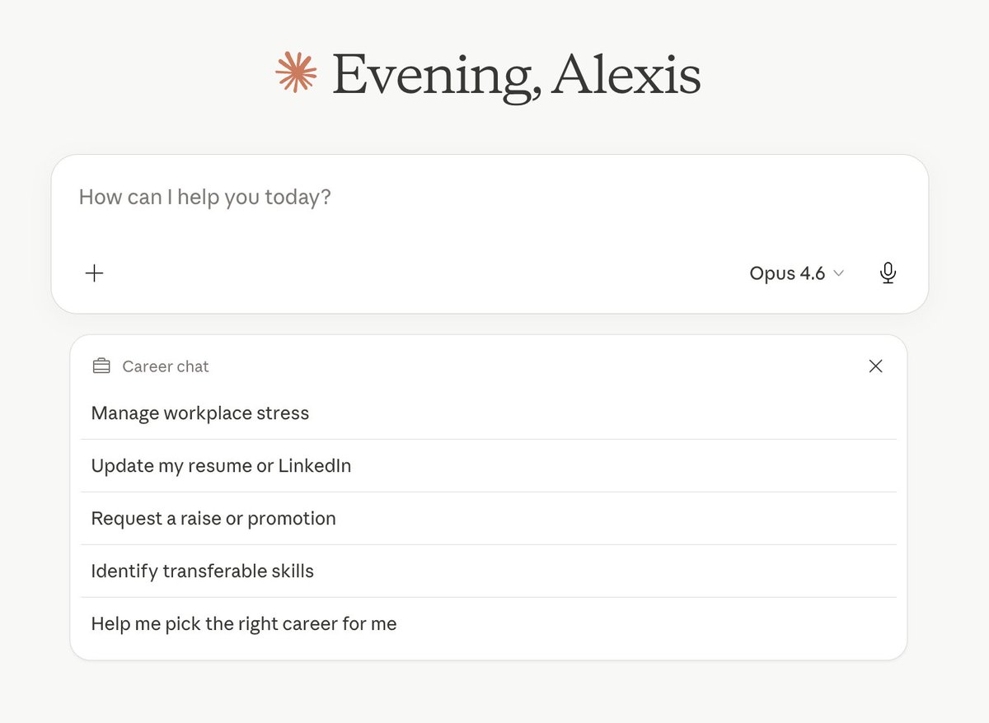Click the 'Career chat' category label
The image size is (989, 723).
(166, 366)
